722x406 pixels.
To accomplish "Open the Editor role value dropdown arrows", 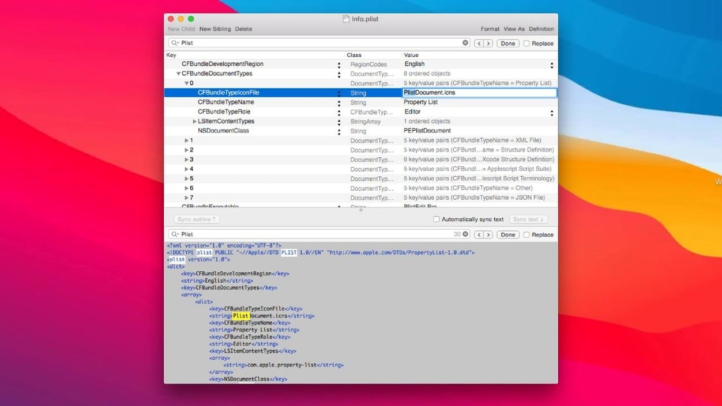I will click(552, 112).
